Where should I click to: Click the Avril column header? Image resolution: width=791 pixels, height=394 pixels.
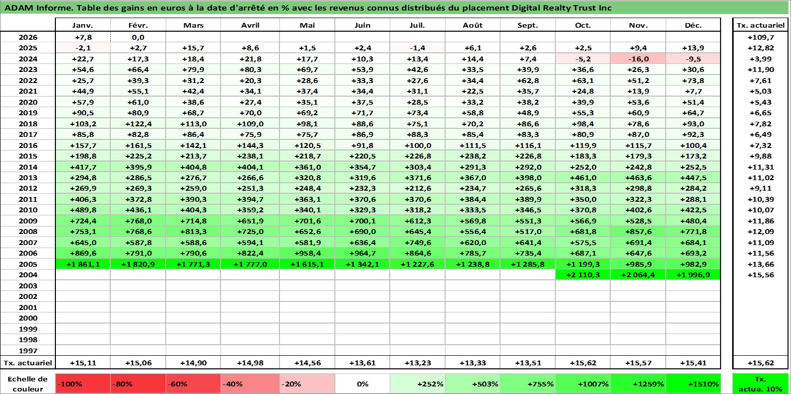pyautogui.click(x=250, y=25)
